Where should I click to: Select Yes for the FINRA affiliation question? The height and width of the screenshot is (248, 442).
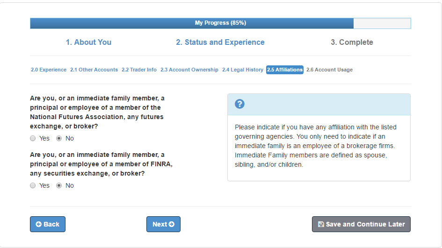33,185
